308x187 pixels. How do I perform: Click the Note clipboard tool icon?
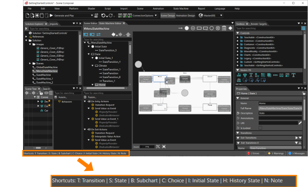[x=224, y=28]
